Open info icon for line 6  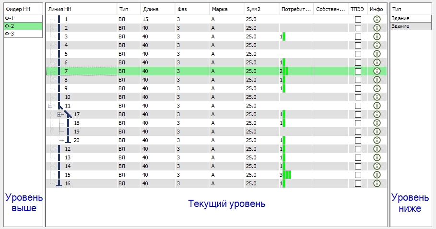[377, 62]
